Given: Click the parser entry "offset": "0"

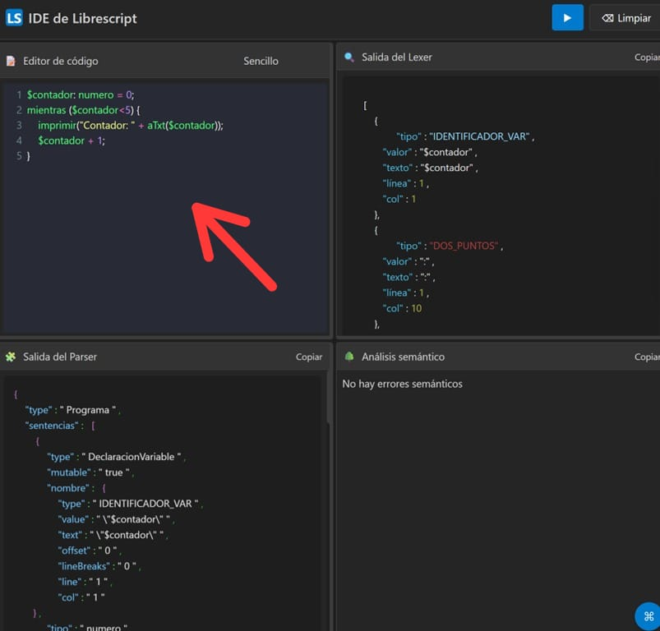Looking at the screenshot, I should click(x=90, y=550).
